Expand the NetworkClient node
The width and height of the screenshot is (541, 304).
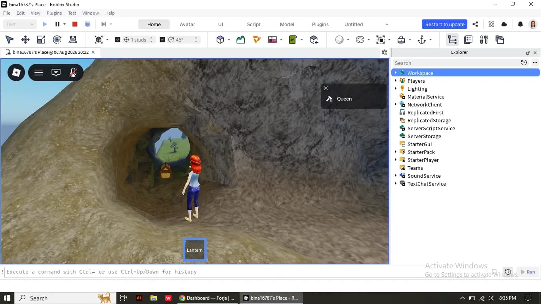click(395, 104)
